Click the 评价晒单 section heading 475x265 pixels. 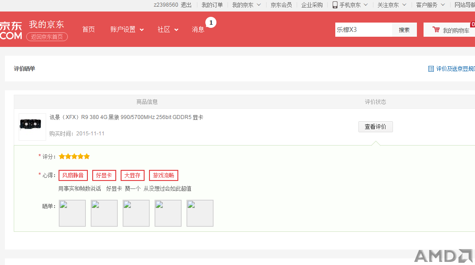pyautogui.click(x=24, y=69)
